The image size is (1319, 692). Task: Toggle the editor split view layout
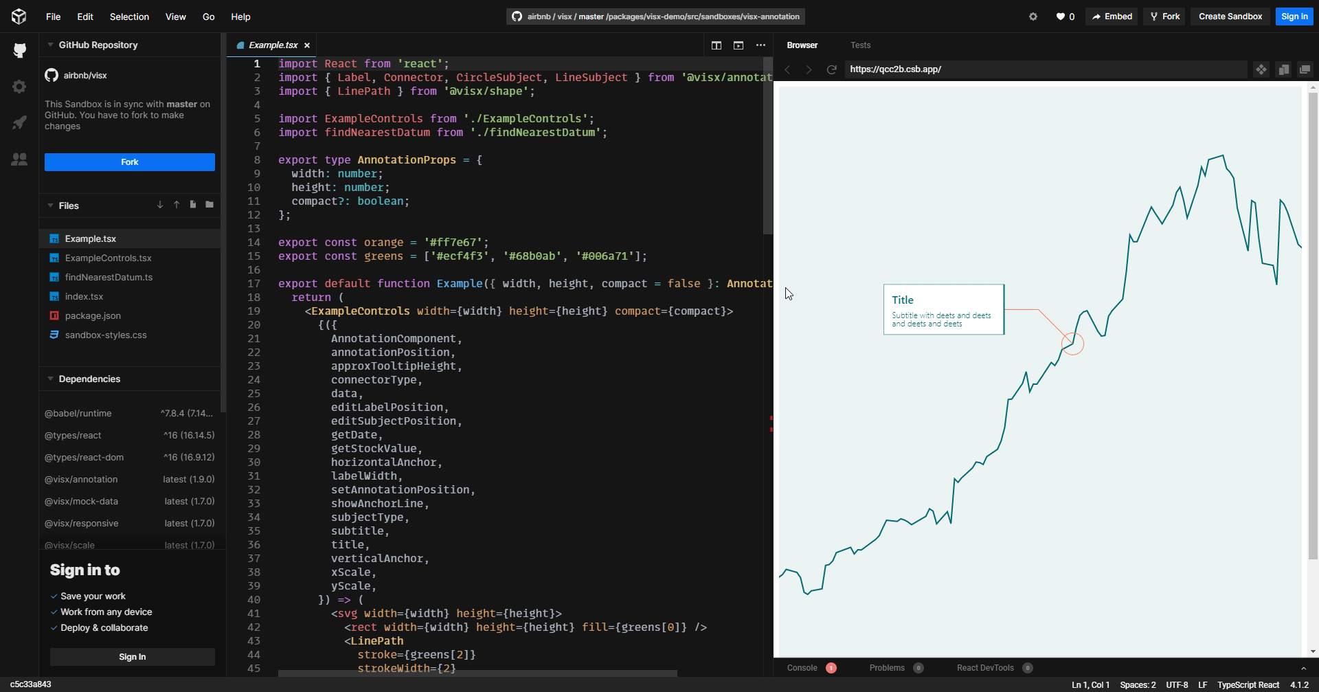(717, 45)
